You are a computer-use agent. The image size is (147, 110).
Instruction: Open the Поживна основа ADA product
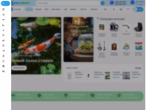pyautogui.click(x=136, y=73)
